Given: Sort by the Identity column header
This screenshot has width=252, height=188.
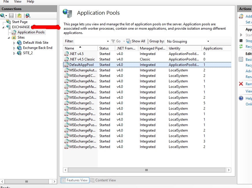Looking at the screenshot, I should 184,48.
